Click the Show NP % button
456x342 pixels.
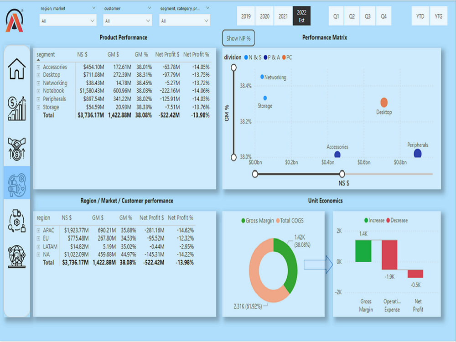[x=238, y=38]
